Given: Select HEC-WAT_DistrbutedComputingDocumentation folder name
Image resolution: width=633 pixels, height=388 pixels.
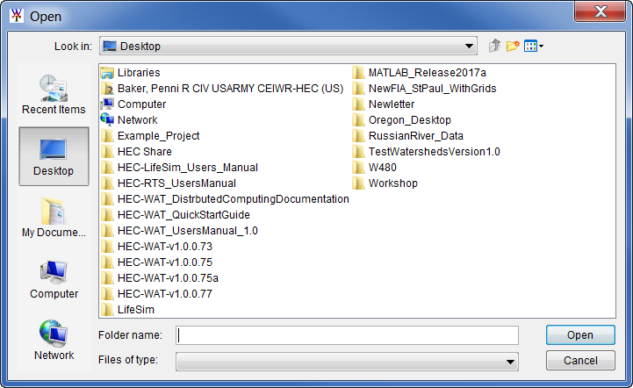Looking at the screenshot, I should (x=234, y=199).
